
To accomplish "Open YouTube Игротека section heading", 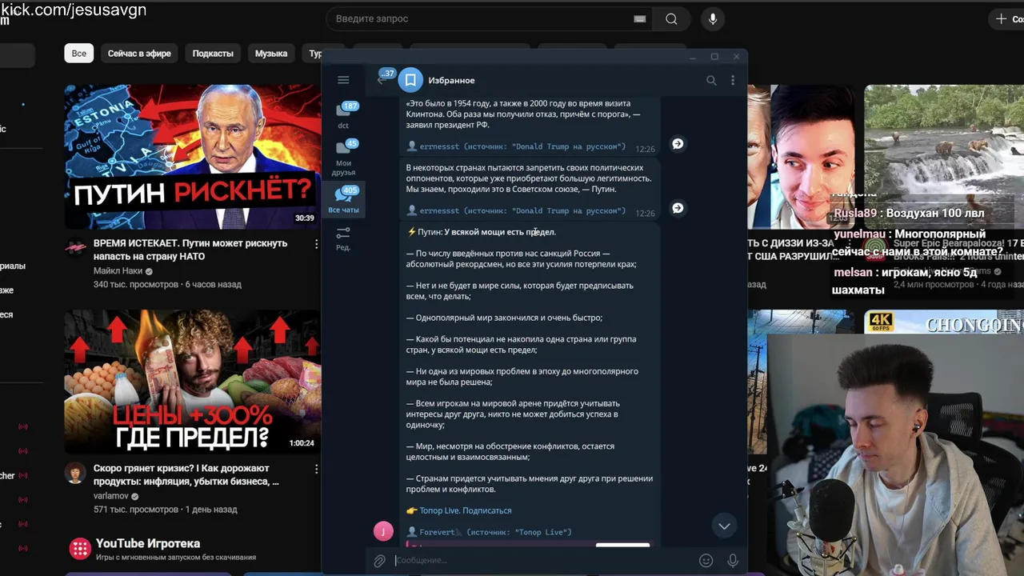I will (x=148, y=544).
